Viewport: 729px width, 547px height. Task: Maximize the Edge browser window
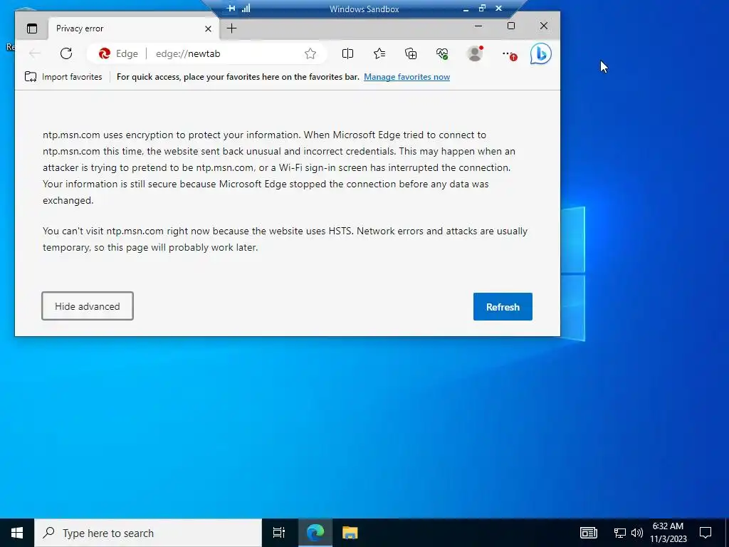tap(511, 26)
